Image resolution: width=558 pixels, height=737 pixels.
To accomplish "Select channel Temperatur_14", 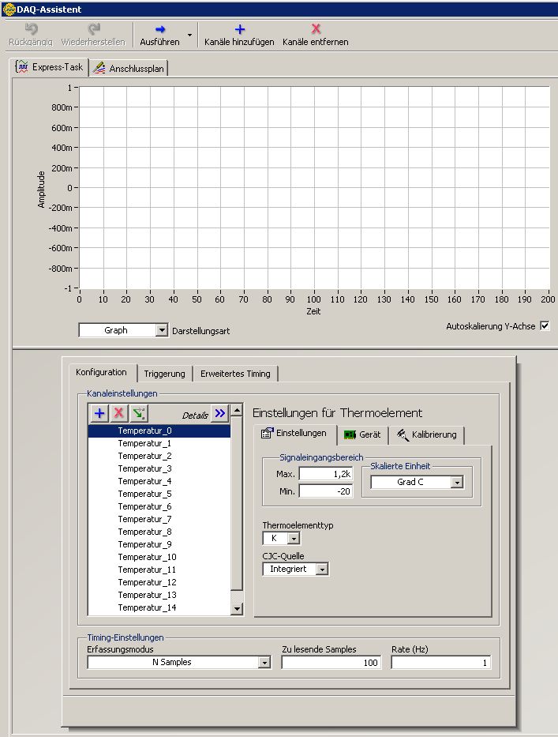I will (159, 607).
